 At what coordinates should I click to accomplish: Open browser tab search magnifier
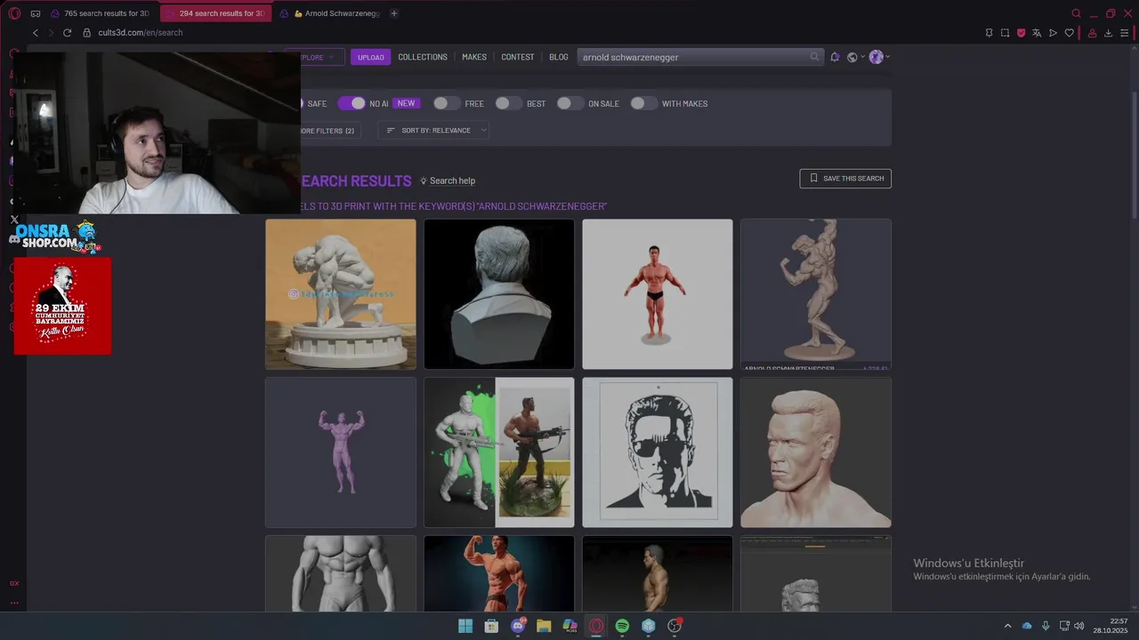(x=1076, y=13)
